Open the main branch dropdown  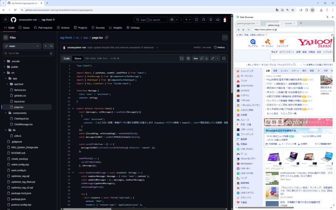(x=22, y=46)
